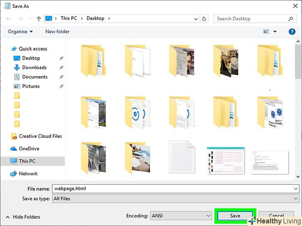Select Desktop in the address breadcrumb
The width and height of the screenshot is (302, 226).
[x=95, y=18]
